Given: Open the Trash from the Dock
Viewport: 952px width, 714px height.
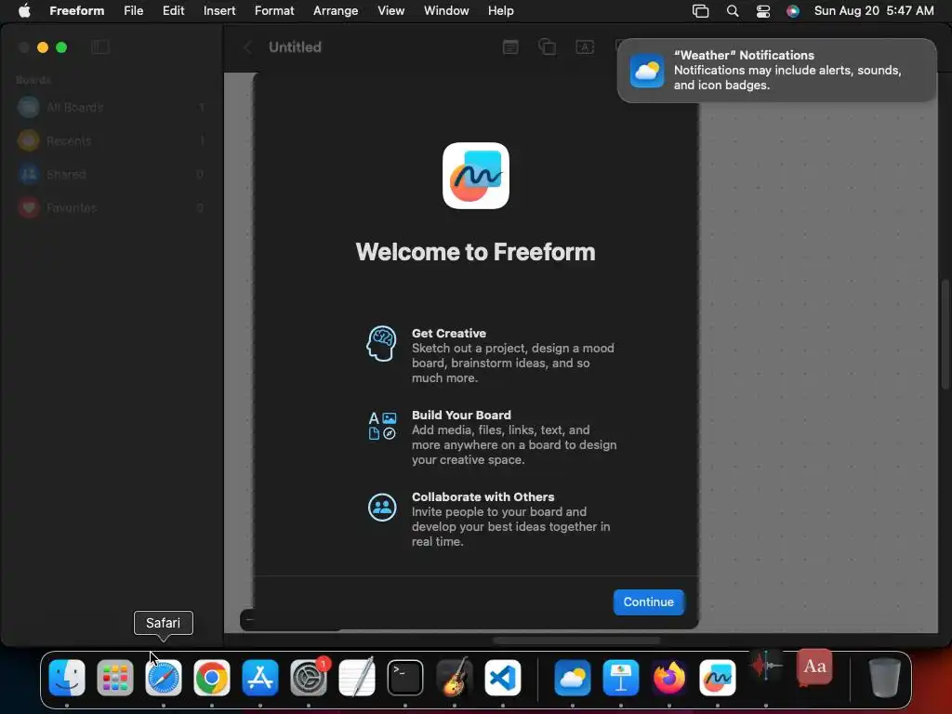Looking at the screenshot, I should [885, 678].
